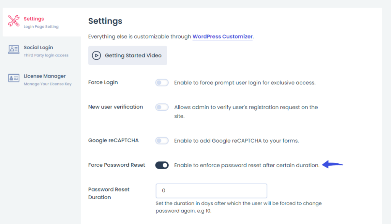This screenshot has height=224, width=391.
Task: Select the Settings page heading
Action: click(x=105, y=21)
